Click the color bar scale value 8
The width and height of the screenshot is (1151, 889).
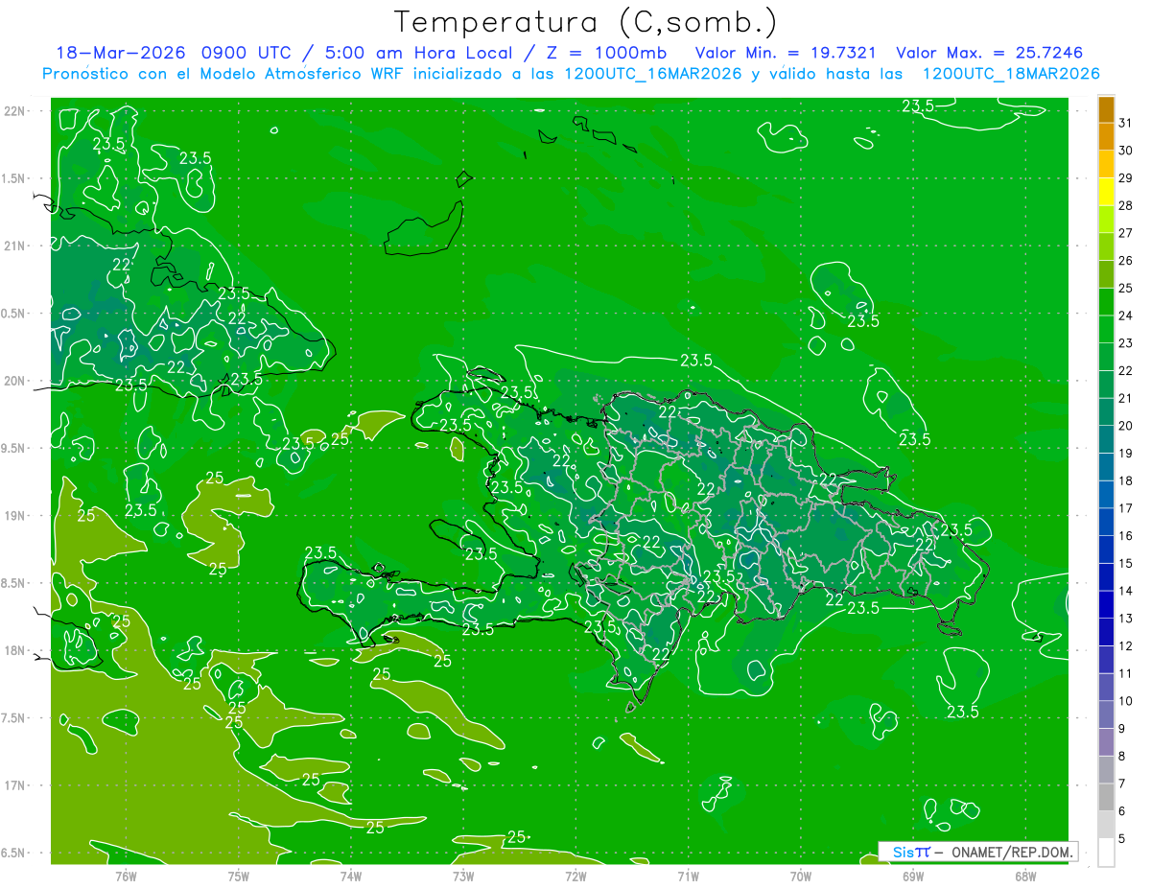click(x=1122, y=757)
